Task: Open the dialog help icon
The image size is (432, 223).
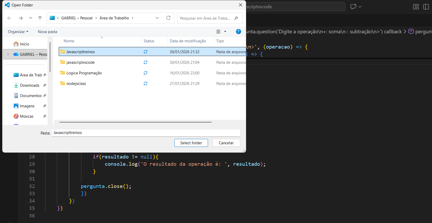Action: click(238, 31)
